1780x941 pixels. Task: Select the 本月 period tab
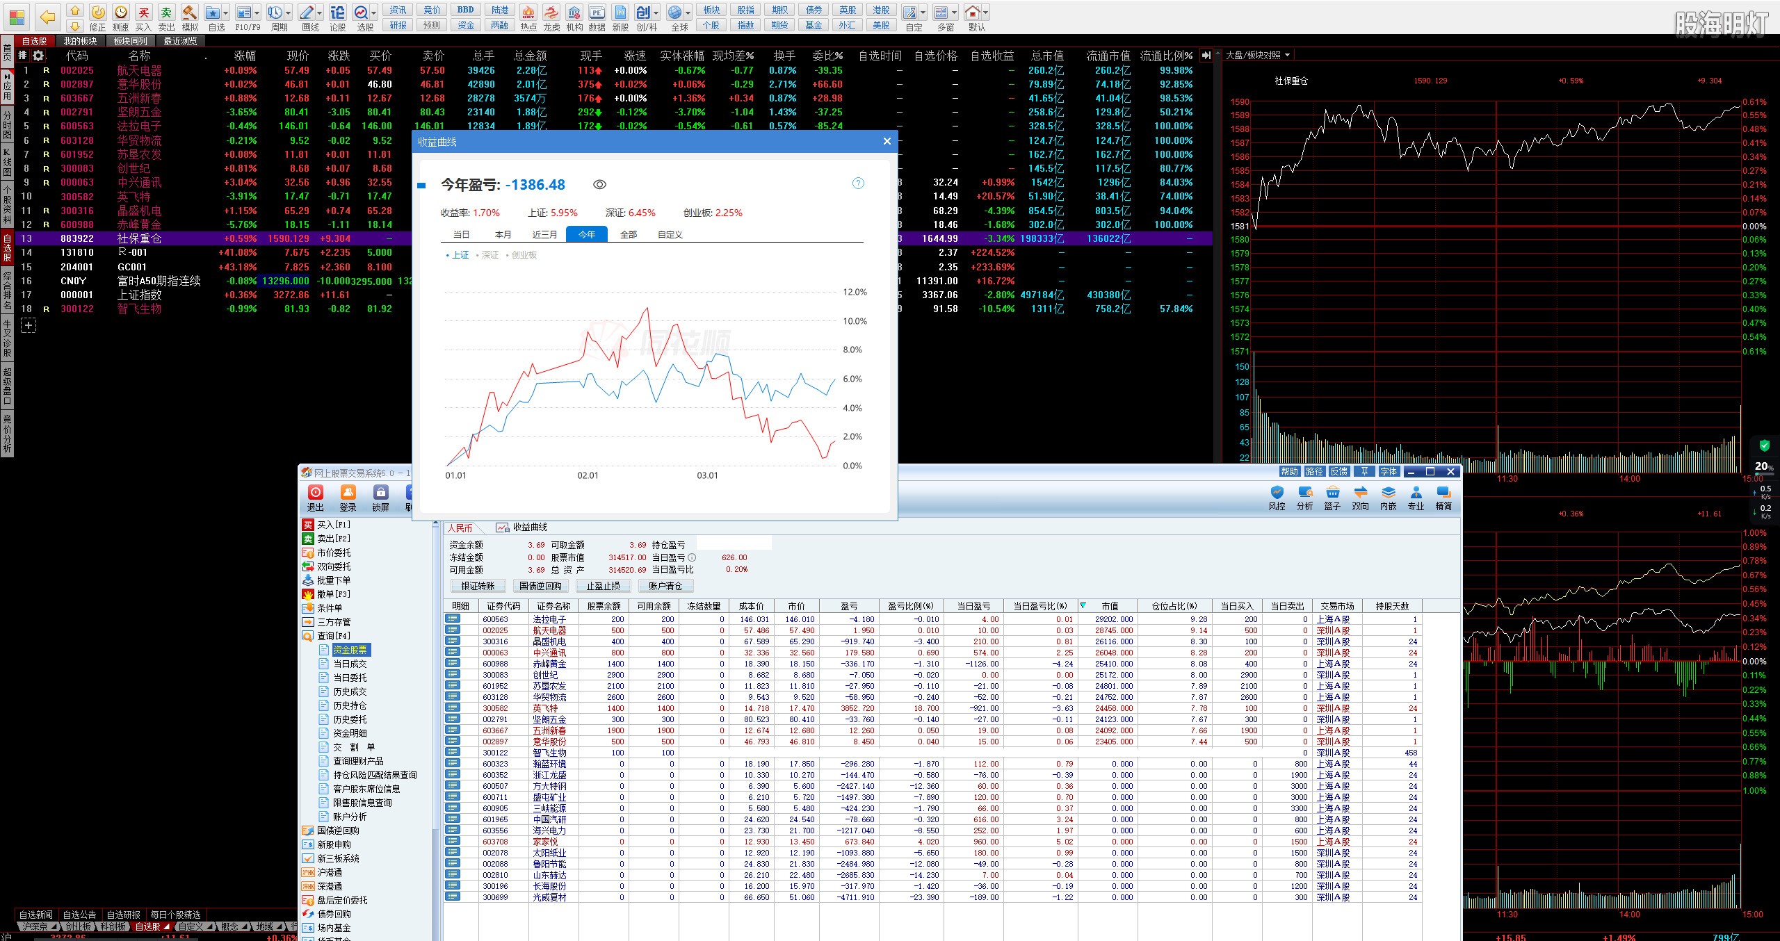tap(503, 234)
